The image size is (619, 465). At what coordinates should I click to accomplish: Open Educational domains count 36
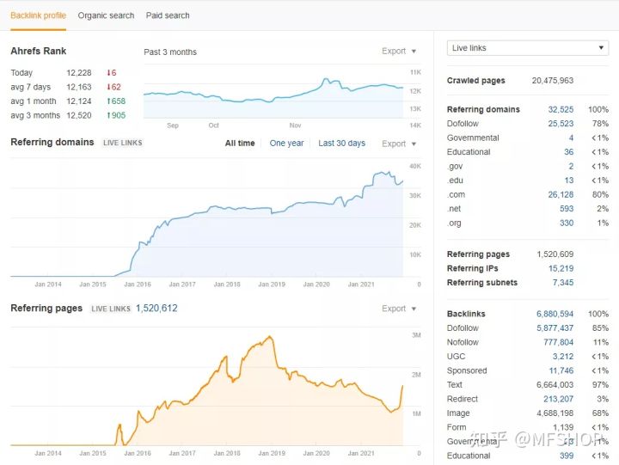(x=568, y=152)
